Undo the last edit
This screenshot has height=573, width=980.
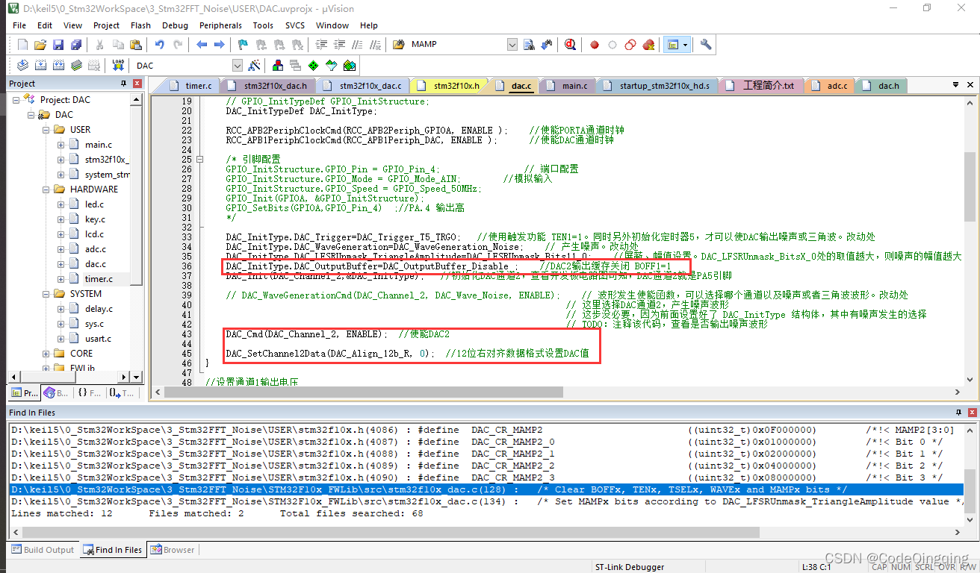coord(159,45)
